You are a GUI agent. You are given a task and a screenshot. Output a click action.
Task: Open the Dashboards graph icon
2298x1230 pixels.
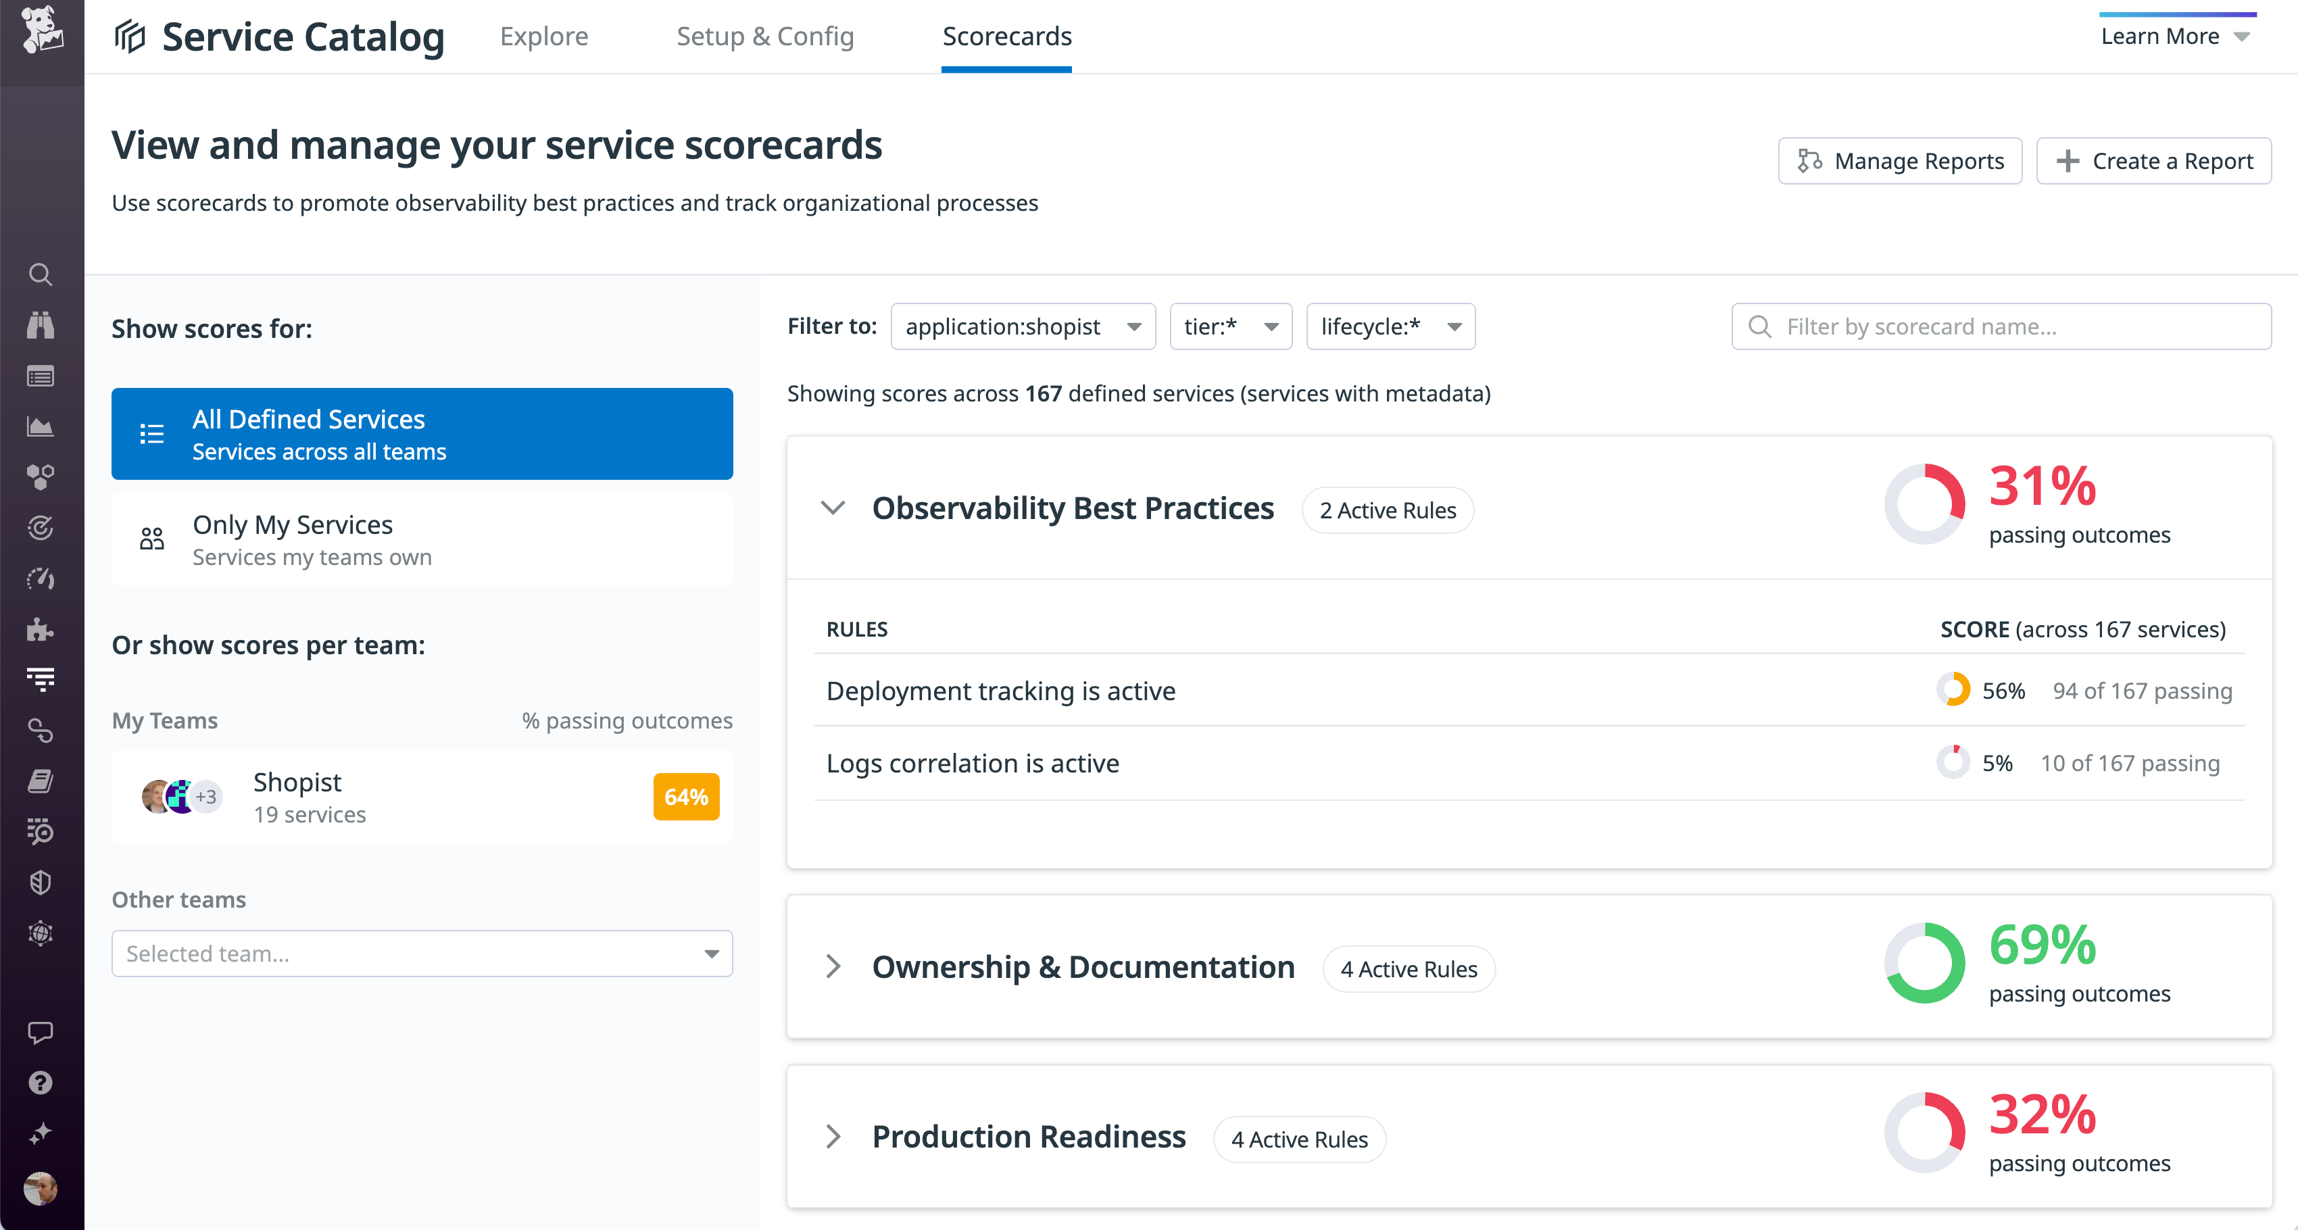tap(41, 426)
